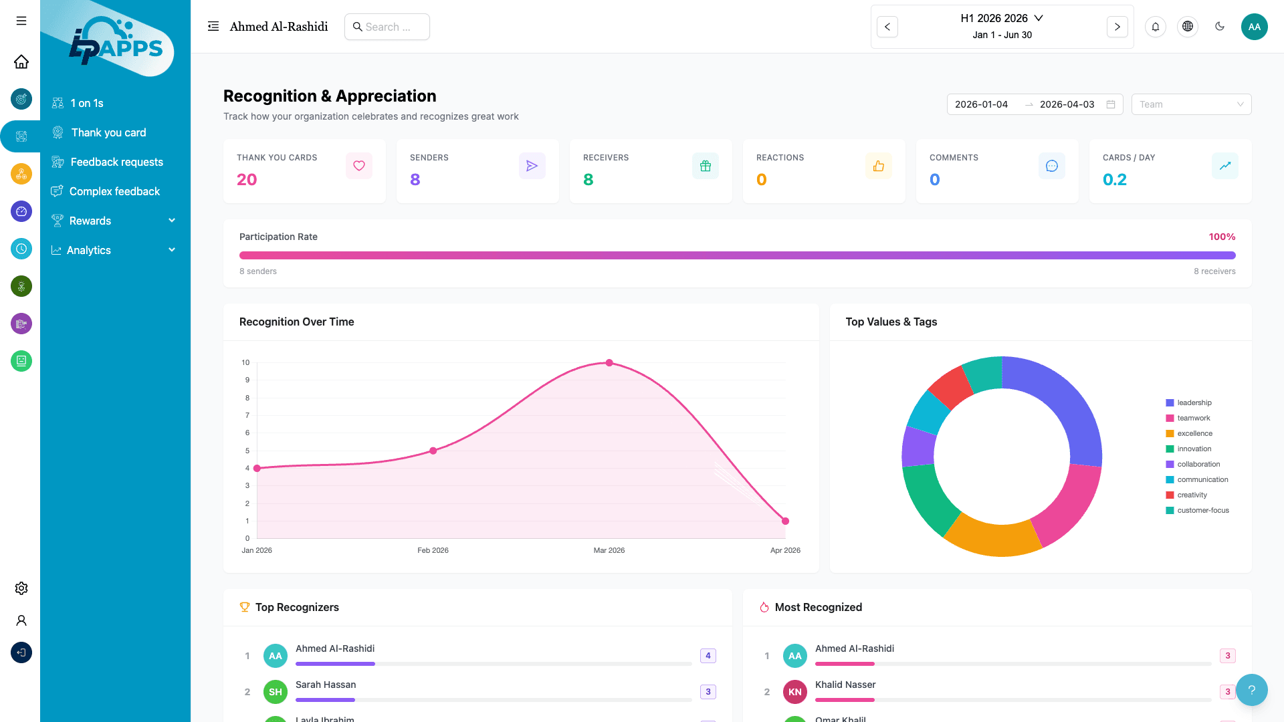Click the send icon on Senders card
1284x722 pixels.
click(x=532, y=166)
